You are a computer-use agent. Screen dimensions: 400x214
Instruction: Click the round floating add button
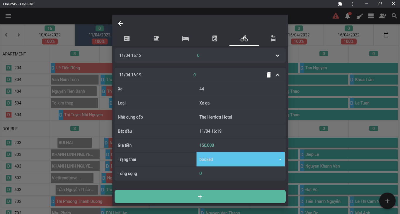point(387,201)
